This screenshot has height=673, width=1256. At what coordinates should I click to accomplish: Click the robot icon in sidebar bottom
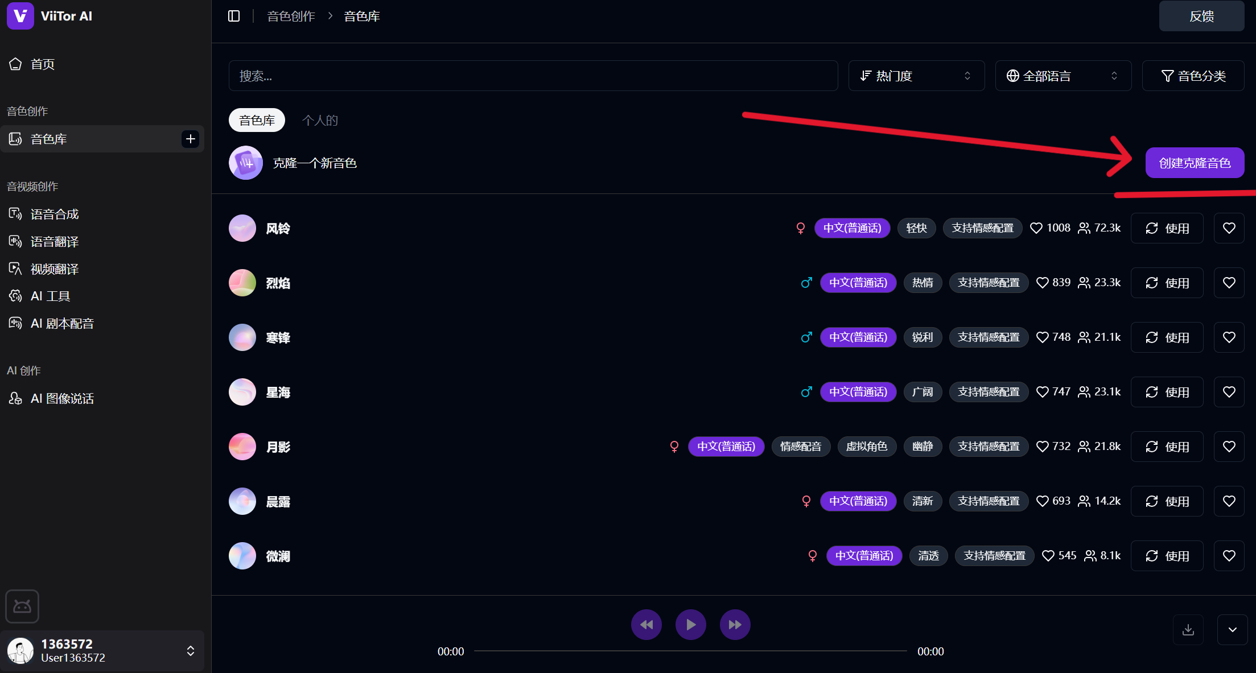pos(22,606)
